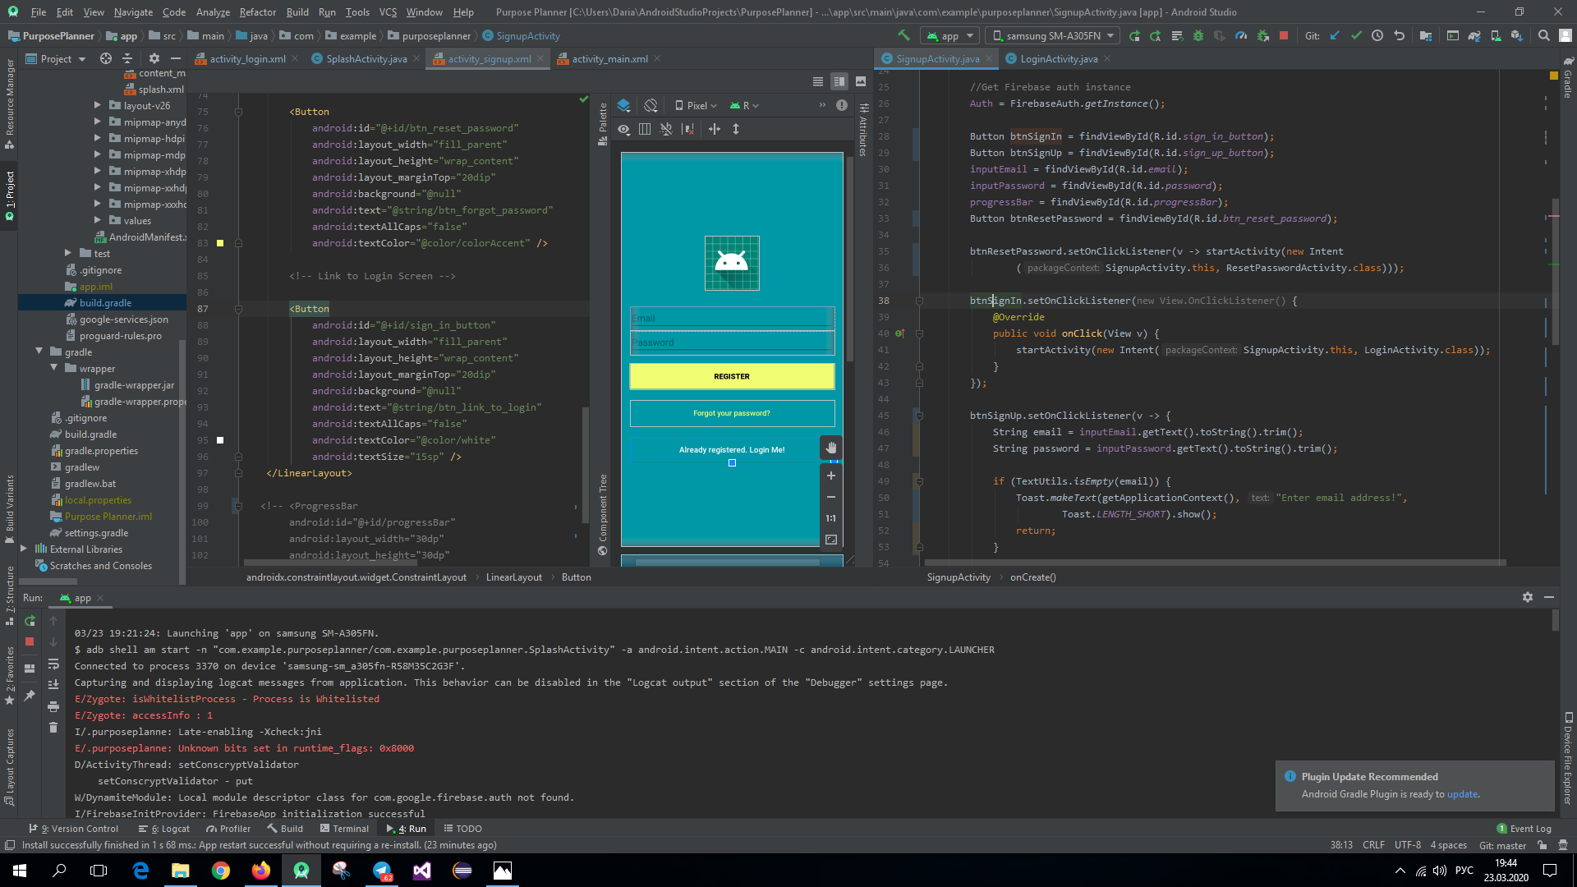1577x887 pixels.
Task: Zoom out on layout preview
Action: pyautogui.click(x=831, y=497)
